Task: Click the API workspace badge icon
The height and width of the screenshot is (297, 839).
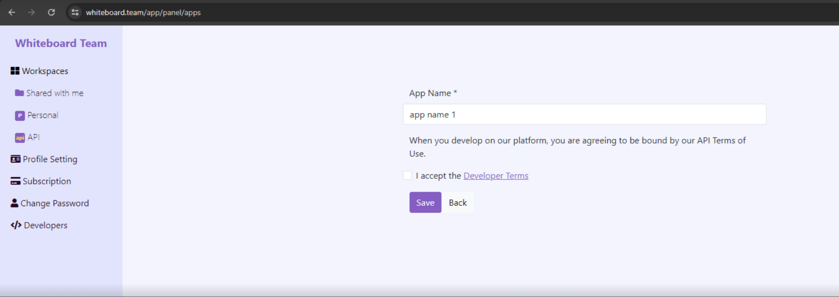Action: tap(20, 138)
